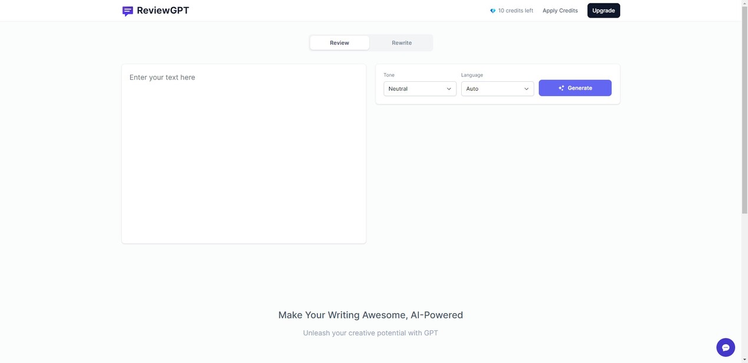748x363 pixels.
Task: Click the scrollbar down arrow
Action: click(745, 359)
